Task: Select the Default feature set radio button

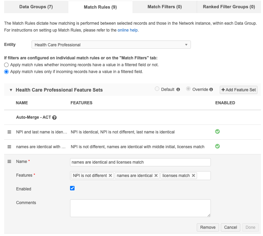Action: coord(157,89)
